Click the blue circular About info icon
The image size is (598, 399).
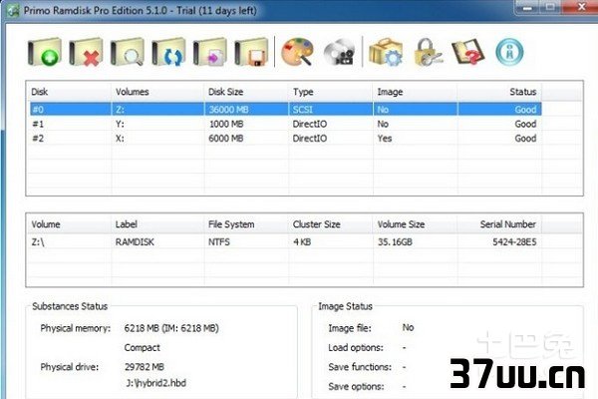click(x=509, y=52)
